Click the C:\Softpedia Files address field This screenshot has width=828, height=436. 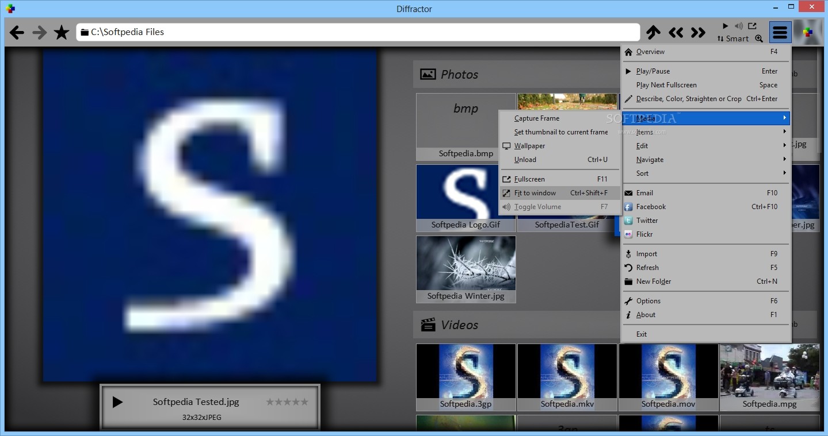coord(358,32)
